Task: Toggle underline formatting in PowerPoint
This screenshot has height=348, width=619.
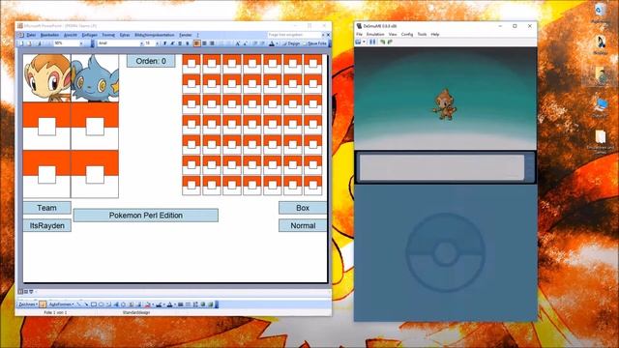Action: tap(180, 43)
